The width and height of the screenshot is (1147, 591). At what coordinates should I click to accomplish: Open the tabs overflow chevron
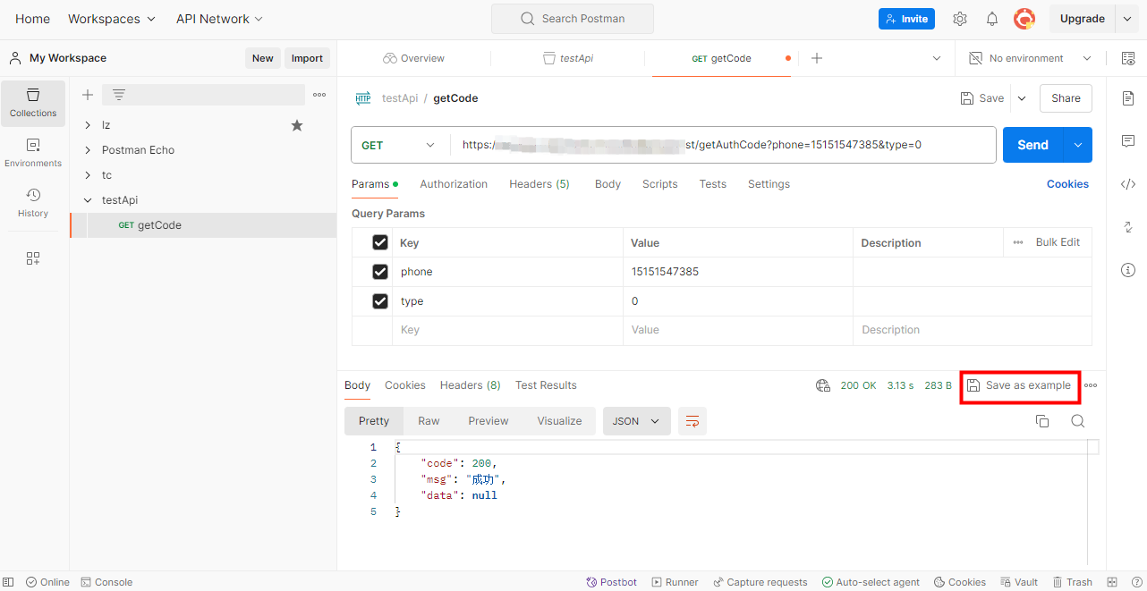[937, 58]
